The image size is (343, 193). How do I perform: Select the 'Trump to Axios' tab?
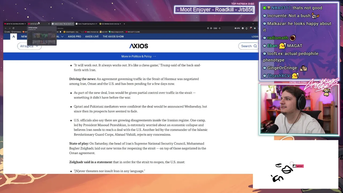62,24
